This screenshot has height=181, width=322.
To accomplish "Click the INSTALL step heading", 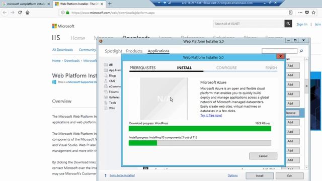I will (x=184, y=68).
